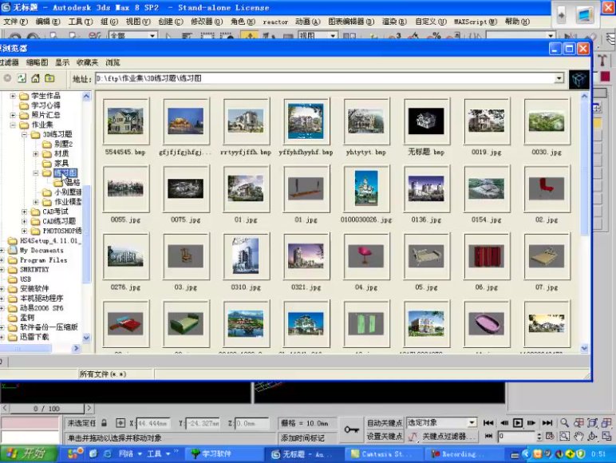Collapse the 3D练习题 folder node

point(25,134)
